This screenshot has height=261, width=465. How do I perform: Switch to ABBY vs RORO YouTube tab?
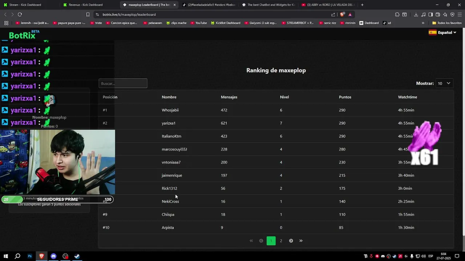tap(328, 5)
